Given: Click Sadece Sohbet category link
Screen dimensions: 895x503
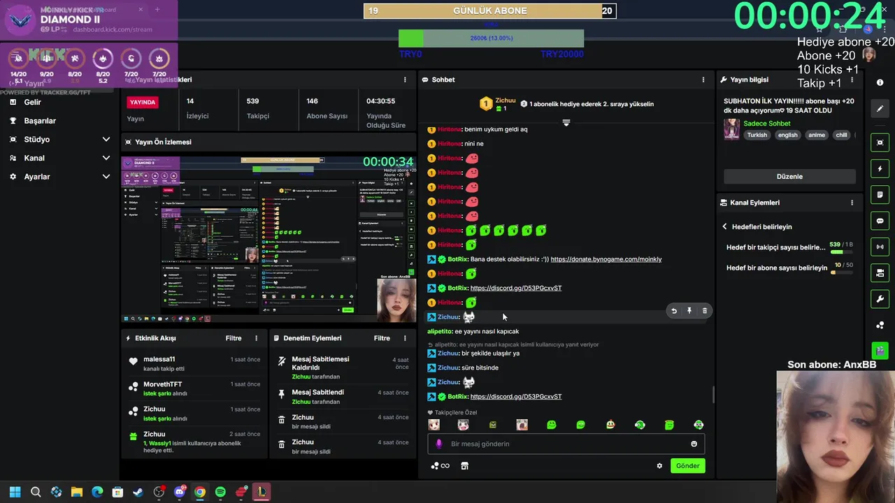Looking at the screenshot, I should (x=766, y=124).
